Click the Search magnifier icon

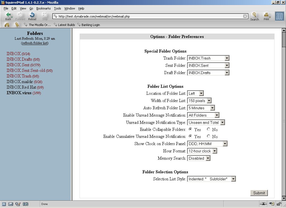tap(254, 15)
